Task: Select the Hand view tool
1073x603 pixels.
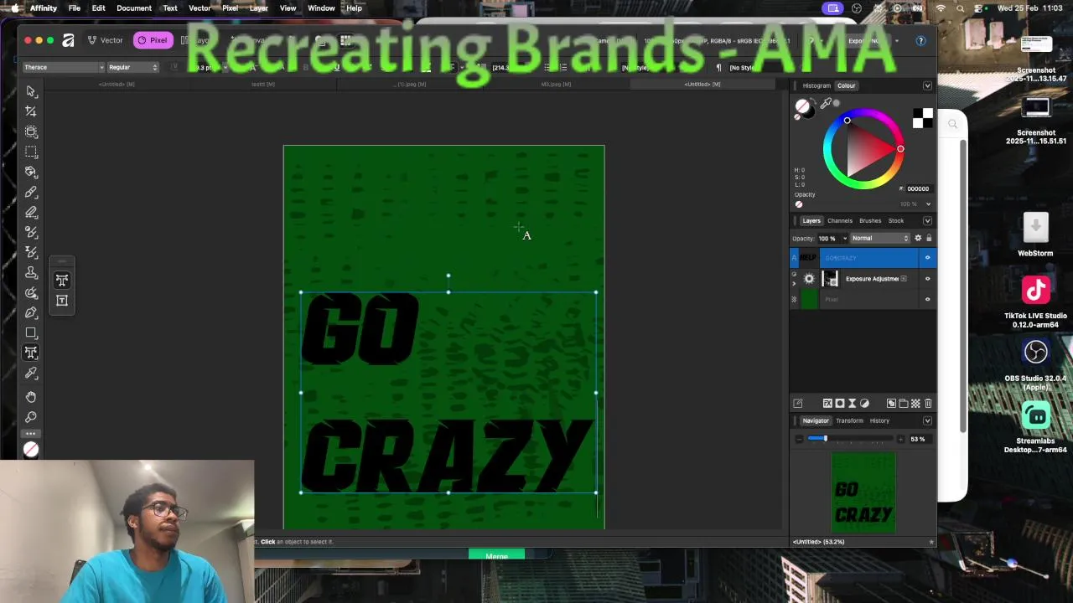Action: tap(31, 397)
